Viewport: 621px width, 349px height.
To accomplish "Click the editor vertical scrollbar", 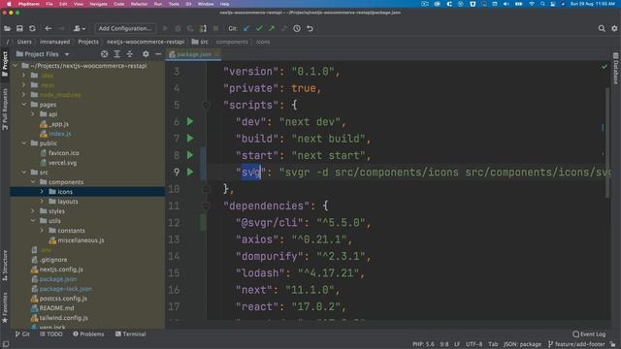I will coord(607,143).
